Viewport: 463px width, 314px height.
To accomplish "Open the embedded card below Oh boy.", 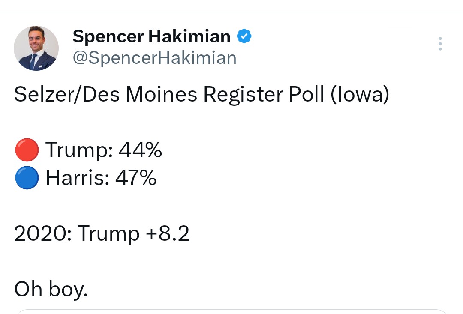I will (231, 311).
